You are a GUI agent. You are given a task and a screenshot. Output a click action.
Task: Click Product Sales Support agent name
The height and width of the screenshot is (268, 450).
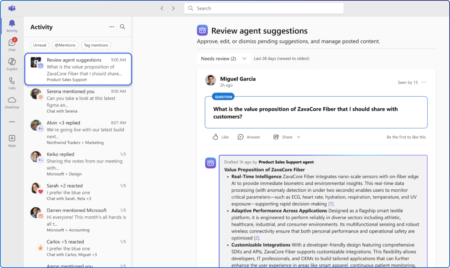(286, 162)
